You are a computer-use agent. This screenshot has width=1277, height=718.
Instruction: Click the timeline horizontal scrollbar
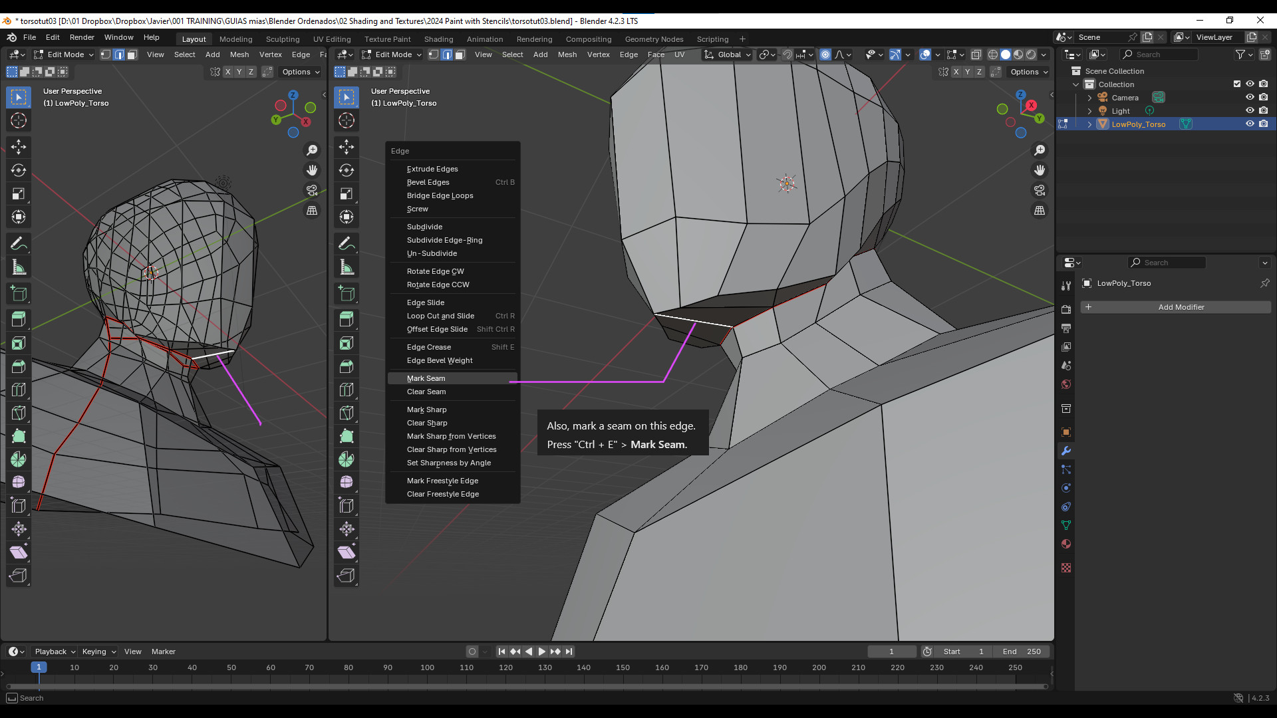click(x=527, y=686)
